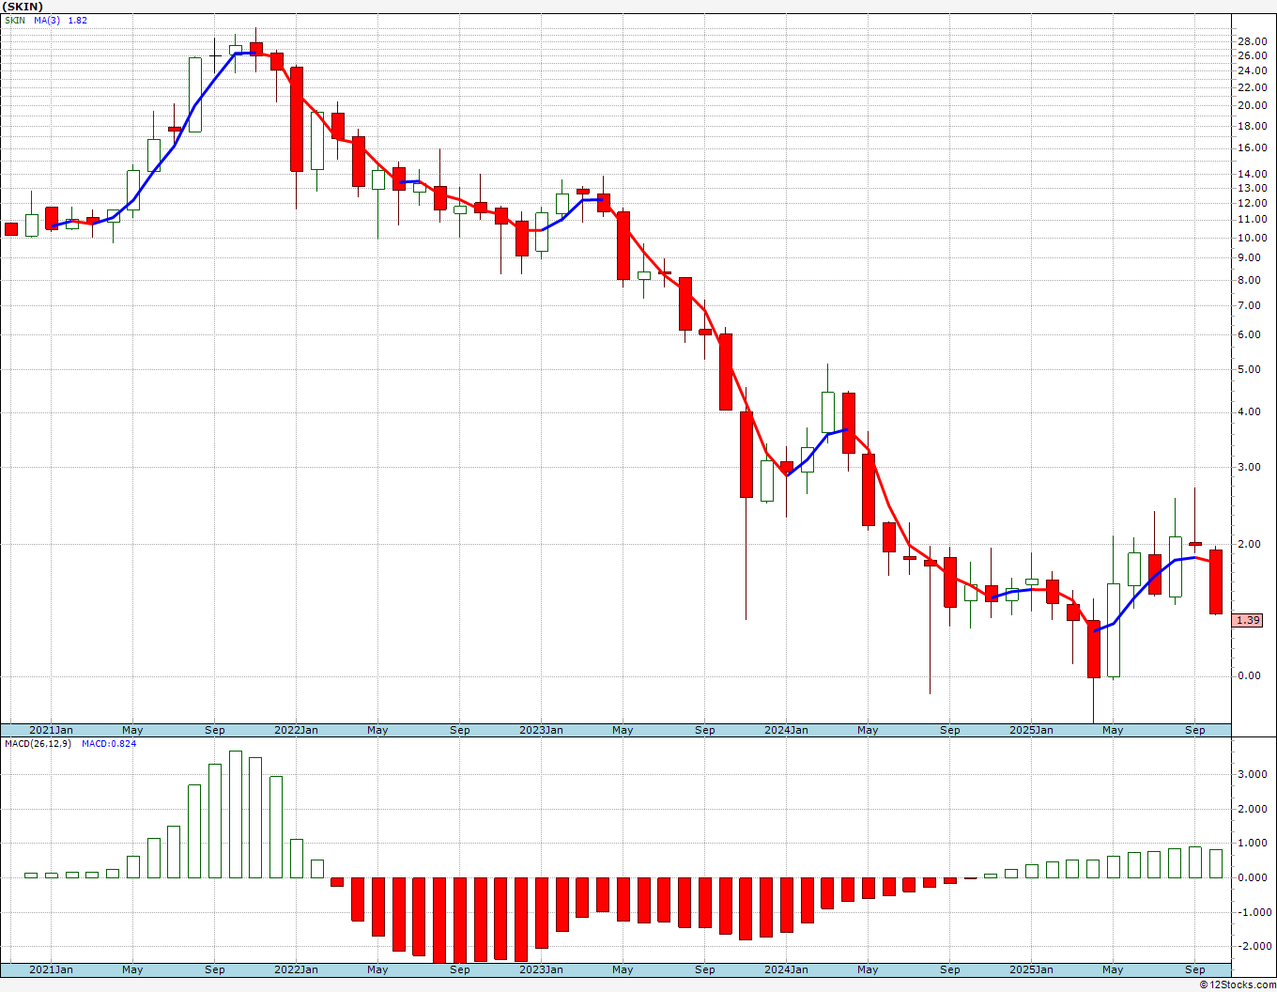Click the 12Stocks.com copyright link
The image size is (1277, 992).
point(1239,984)
